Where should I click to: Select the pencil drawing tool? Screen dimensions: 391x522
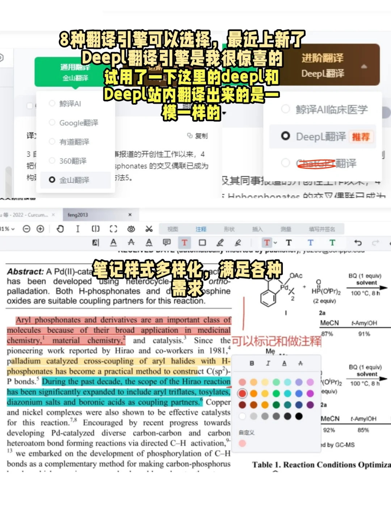click(220, 243)
